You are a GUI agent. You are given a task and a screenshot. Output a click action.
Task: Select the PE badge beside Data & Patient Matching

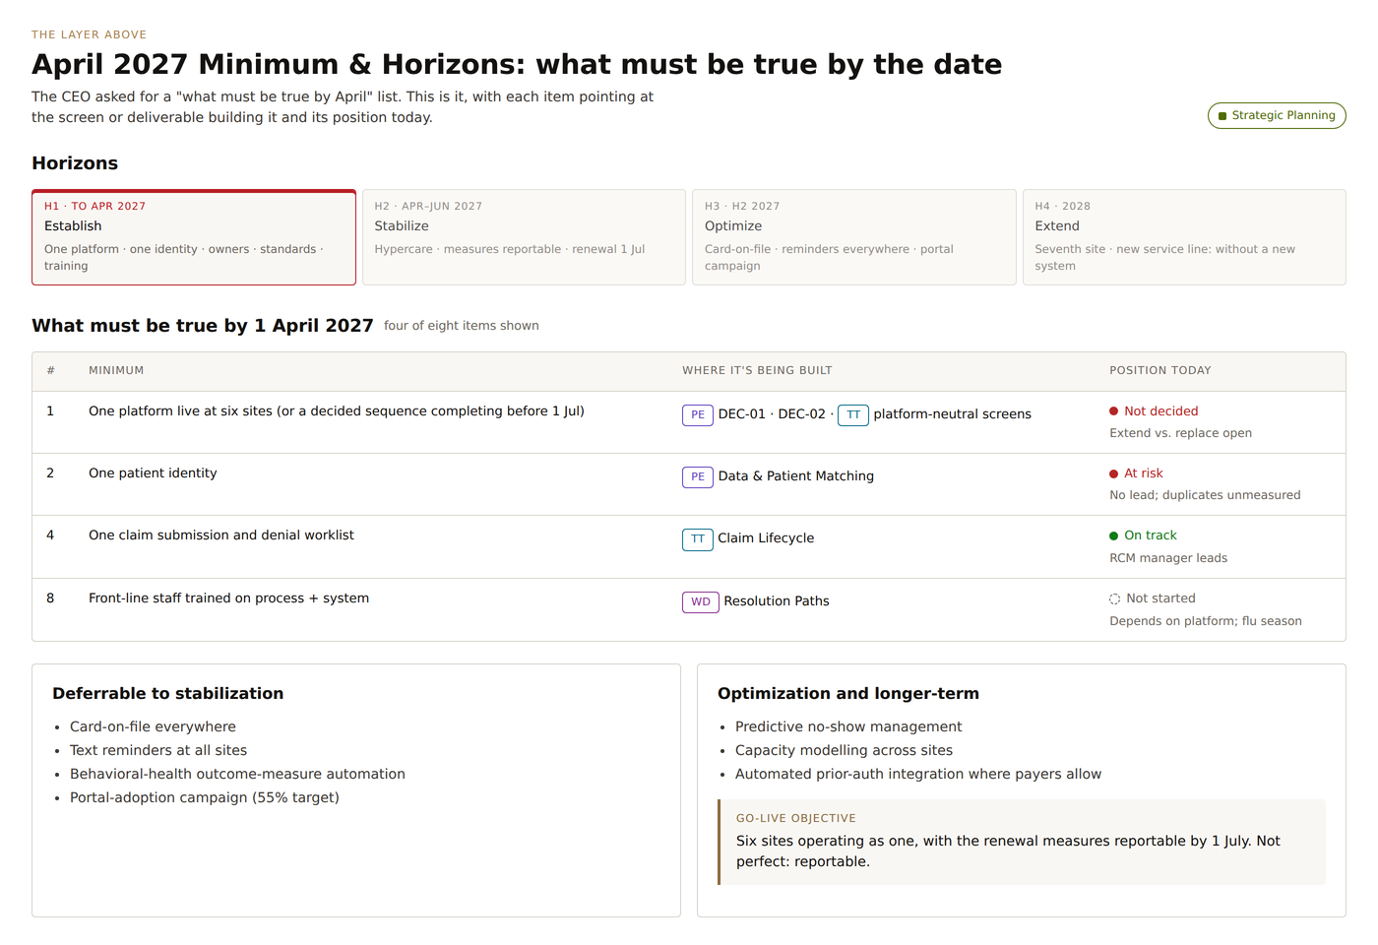698,476
